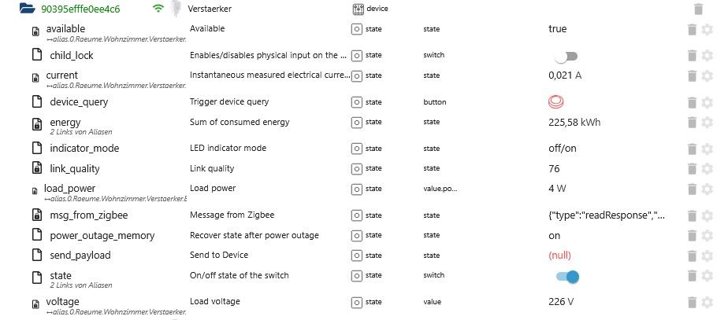
Task: Open settings gear for the energy row
Action: pyautogui.click(x=707, y=123)
